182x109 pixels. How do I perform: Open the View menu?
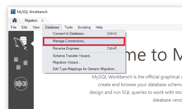[x=36, y=27]
